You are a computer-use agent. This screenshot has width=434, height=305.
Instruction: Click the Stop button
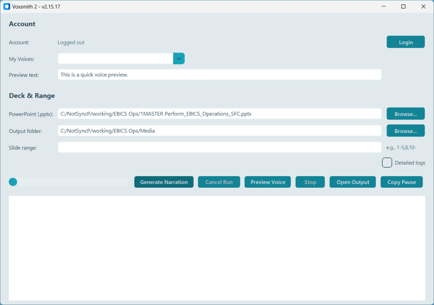coord(310,182)
